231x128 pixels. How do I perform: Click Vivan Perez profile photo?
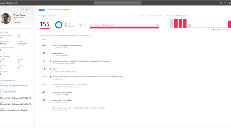5,18
